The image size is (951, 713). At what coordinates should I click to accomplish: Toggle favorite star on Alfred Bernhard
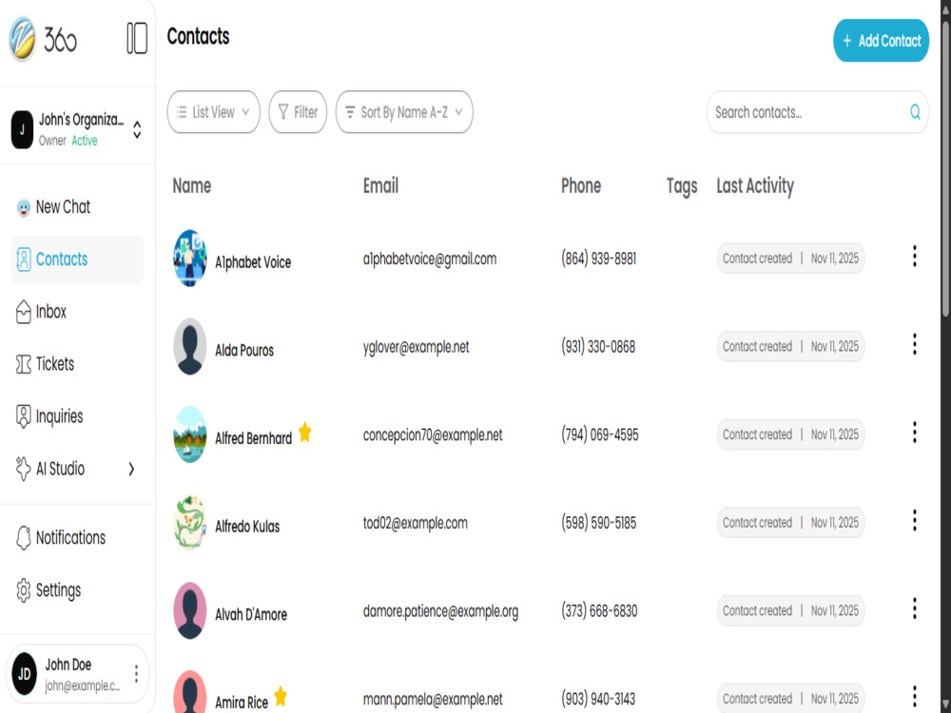point(305,433)
